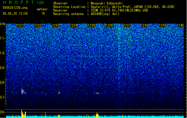Viewport: 187px width, 118px height.
Task: Click the meteor echo after 1235
Action: pos(98,93)
